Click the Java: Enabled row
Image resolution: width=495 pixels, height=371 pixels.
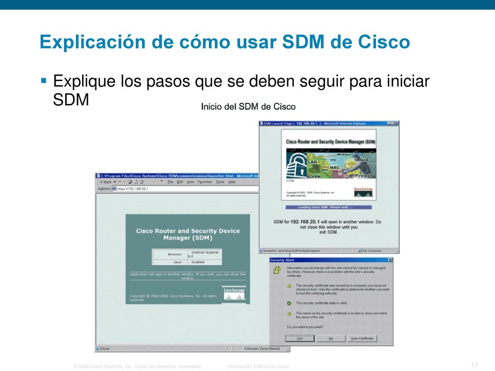187,262
